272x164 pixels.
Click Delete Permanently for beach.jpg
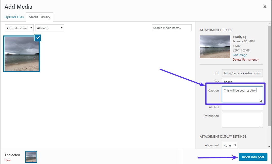click(246, 59)
